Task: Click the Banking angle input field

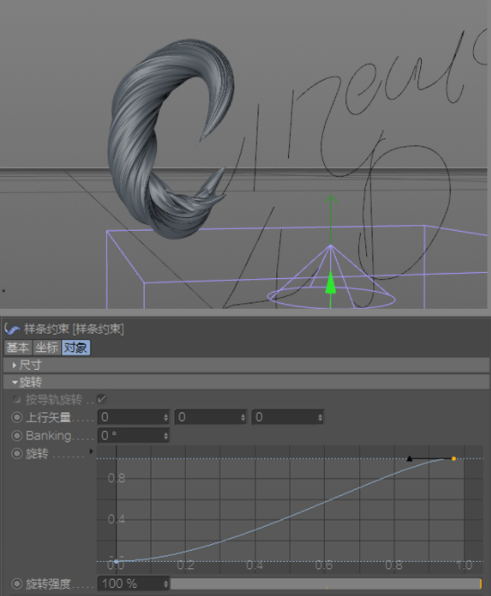Action: pyautogui.click(x=134, y=435)
